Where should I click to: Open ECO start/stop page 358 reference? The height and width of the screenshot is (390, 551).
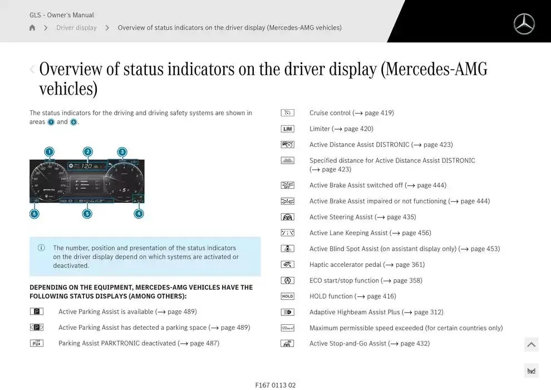[x=402, y=280]
